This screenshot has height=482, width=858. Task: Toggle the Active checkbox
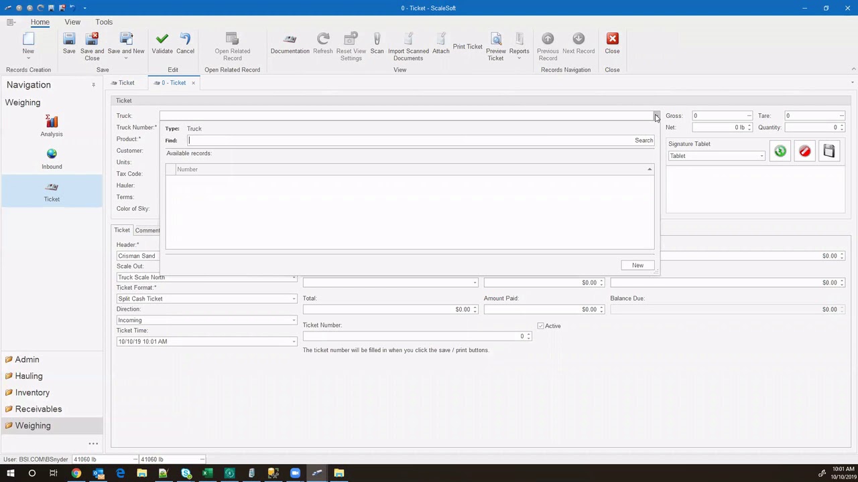(541, 326)
